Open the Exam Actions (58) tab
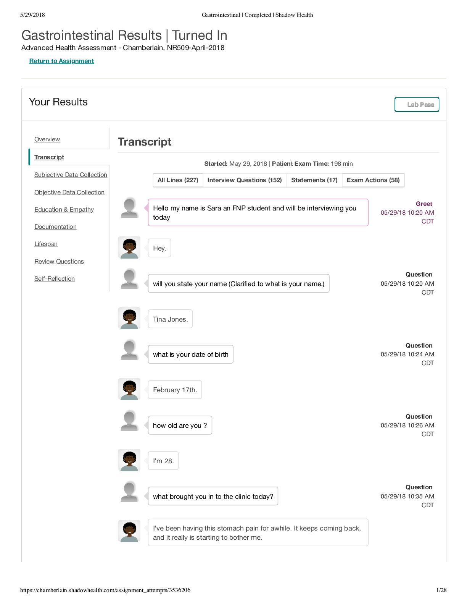This screenshot has height=605, width=467. 373,180
